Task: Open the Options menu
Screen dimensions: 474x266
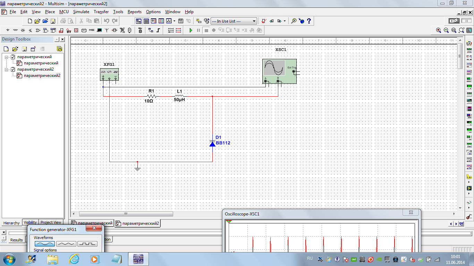Action: pos(153,12)
